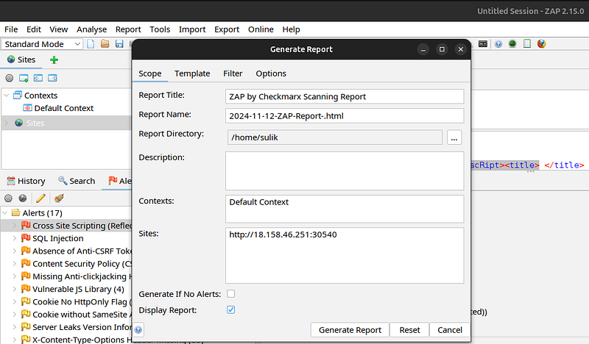Click the Default Context icon in tree
Screen dimensions: 589x344
tap(27, 108)
